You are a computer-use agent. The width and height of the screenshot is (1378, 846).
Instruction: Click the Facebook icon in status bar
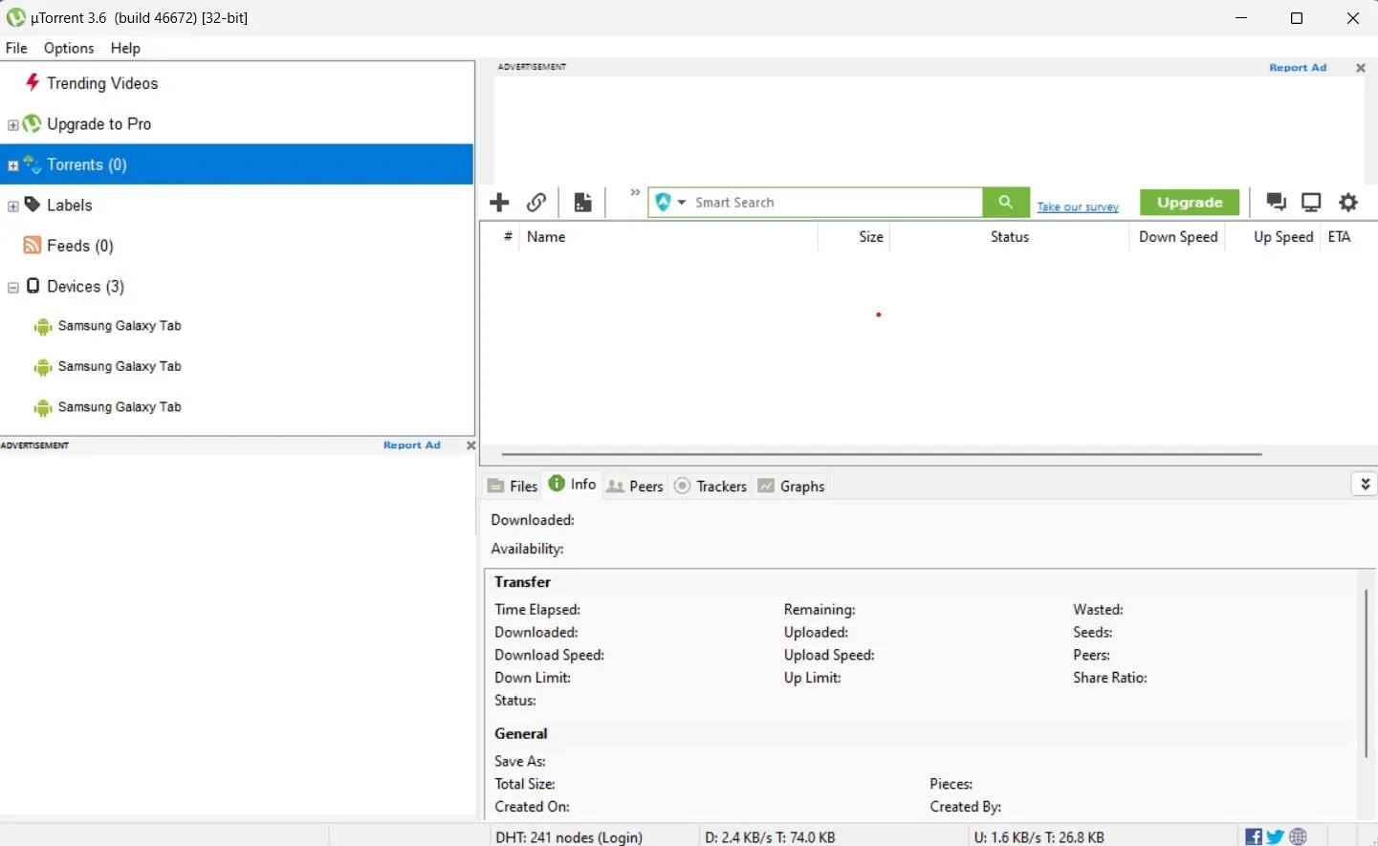point(1254,837)
